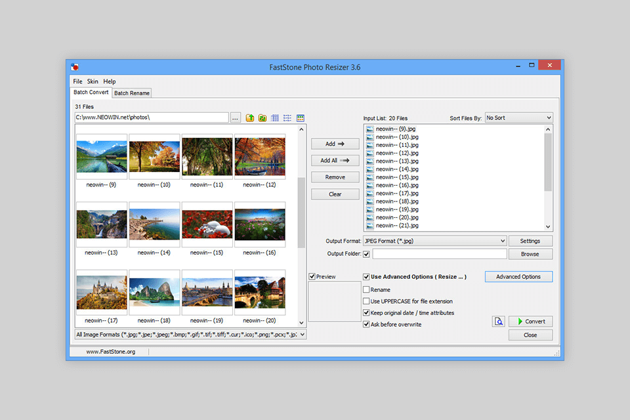Open output format Settings
This screenshot has height=420, width=630.
tap(530, 241)
